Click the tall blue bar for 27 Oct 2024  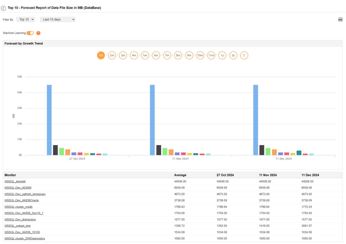pos(49,120)
